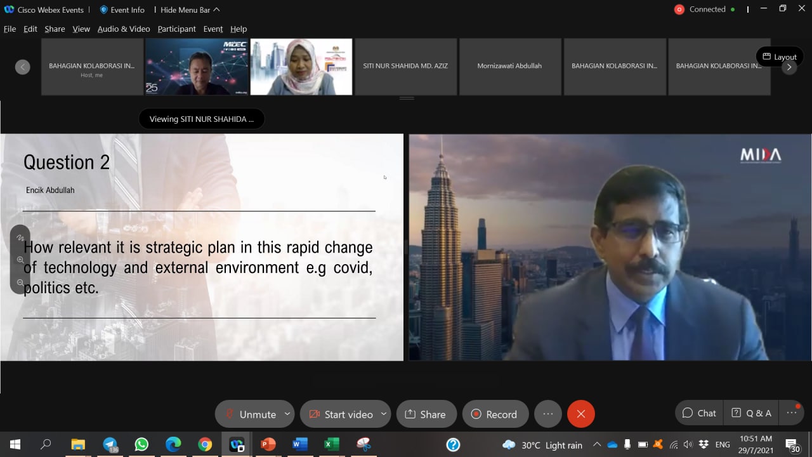The image size is (812, 457).
Task: Collapse the menu with Hide Menu Bar
Action: [190, 10]
